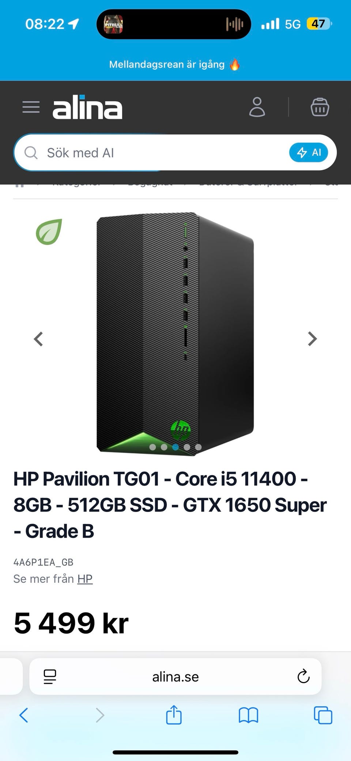Screen dimensions: 351x761
Task: Tap the 'Mellandagsrean är igång' banner
Action: pos(175,64)
